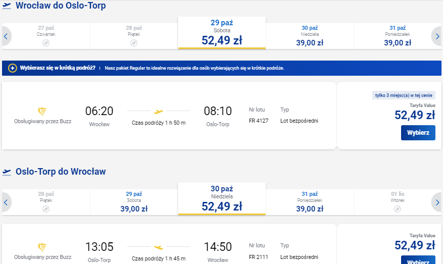Viewport: 443px width, 264px height.
Task: Click Wybierz for the 13:05 Oslo-Torp flight
Action: point(418,260)
